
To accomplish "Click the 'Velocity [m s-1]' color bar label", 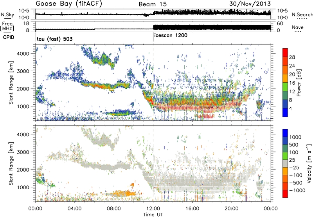I will 309,163.
